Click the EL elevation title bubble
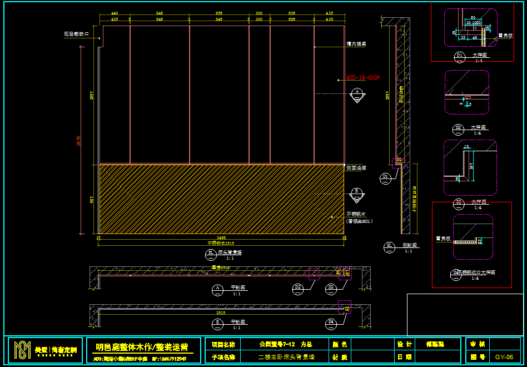This screenshot has width=527, height=367. click(210, 252)
